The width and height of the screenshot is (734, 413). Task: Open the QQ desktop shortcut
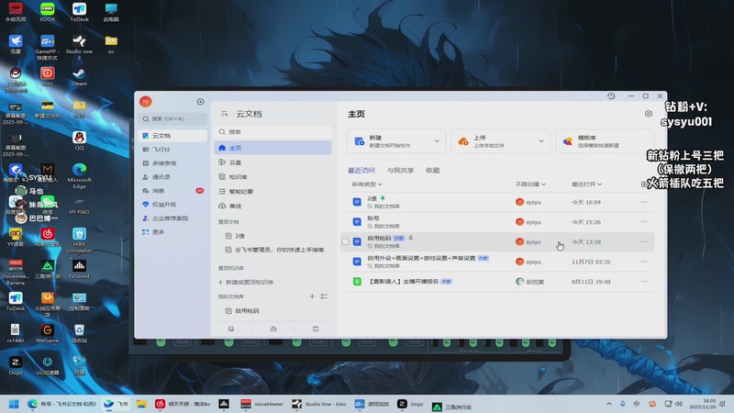coord(79,141)
